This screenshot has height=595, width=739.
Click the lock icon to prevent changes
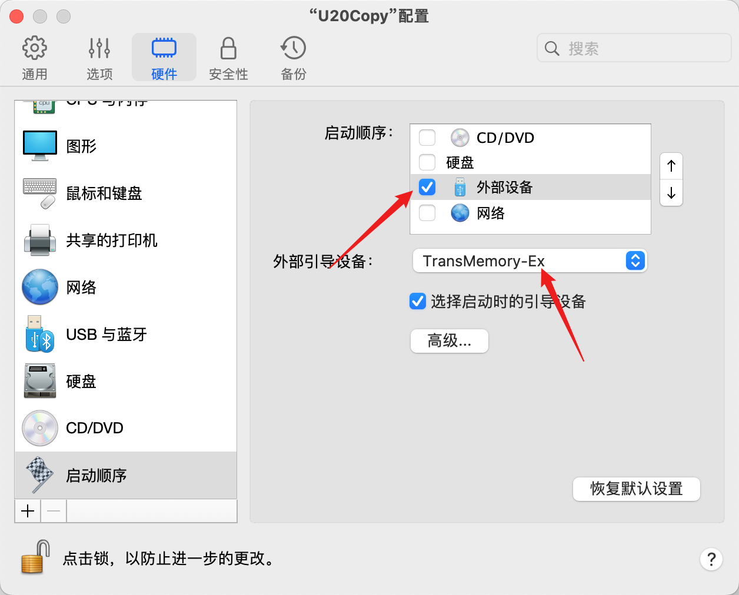[x=35, y=557]
